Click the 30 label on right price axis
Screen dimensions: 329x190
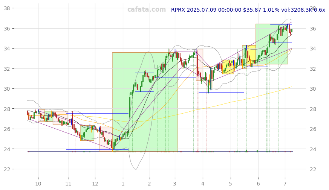313,89
